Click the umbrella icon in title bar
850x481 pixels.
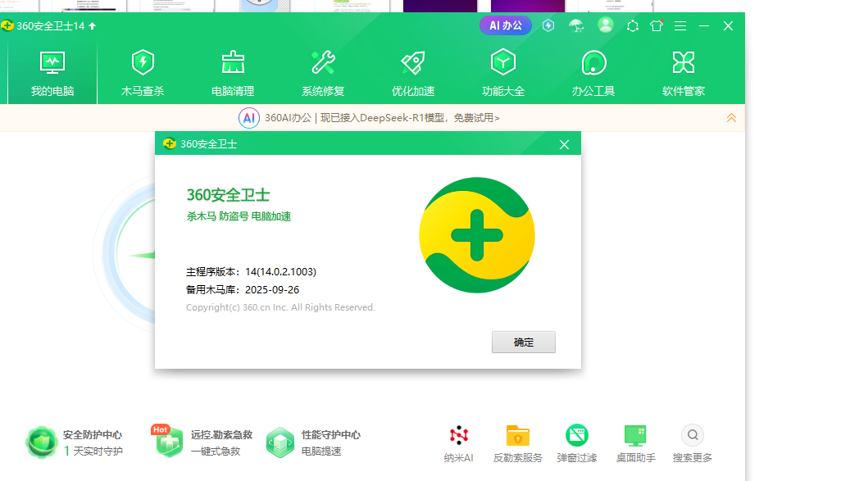coord(575,25)
